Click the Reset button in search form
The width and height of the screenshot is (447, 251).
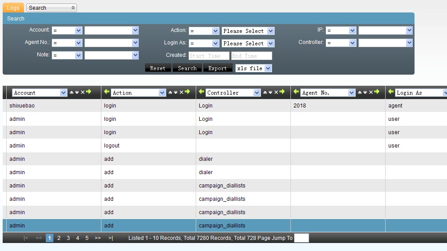[158, 68]
